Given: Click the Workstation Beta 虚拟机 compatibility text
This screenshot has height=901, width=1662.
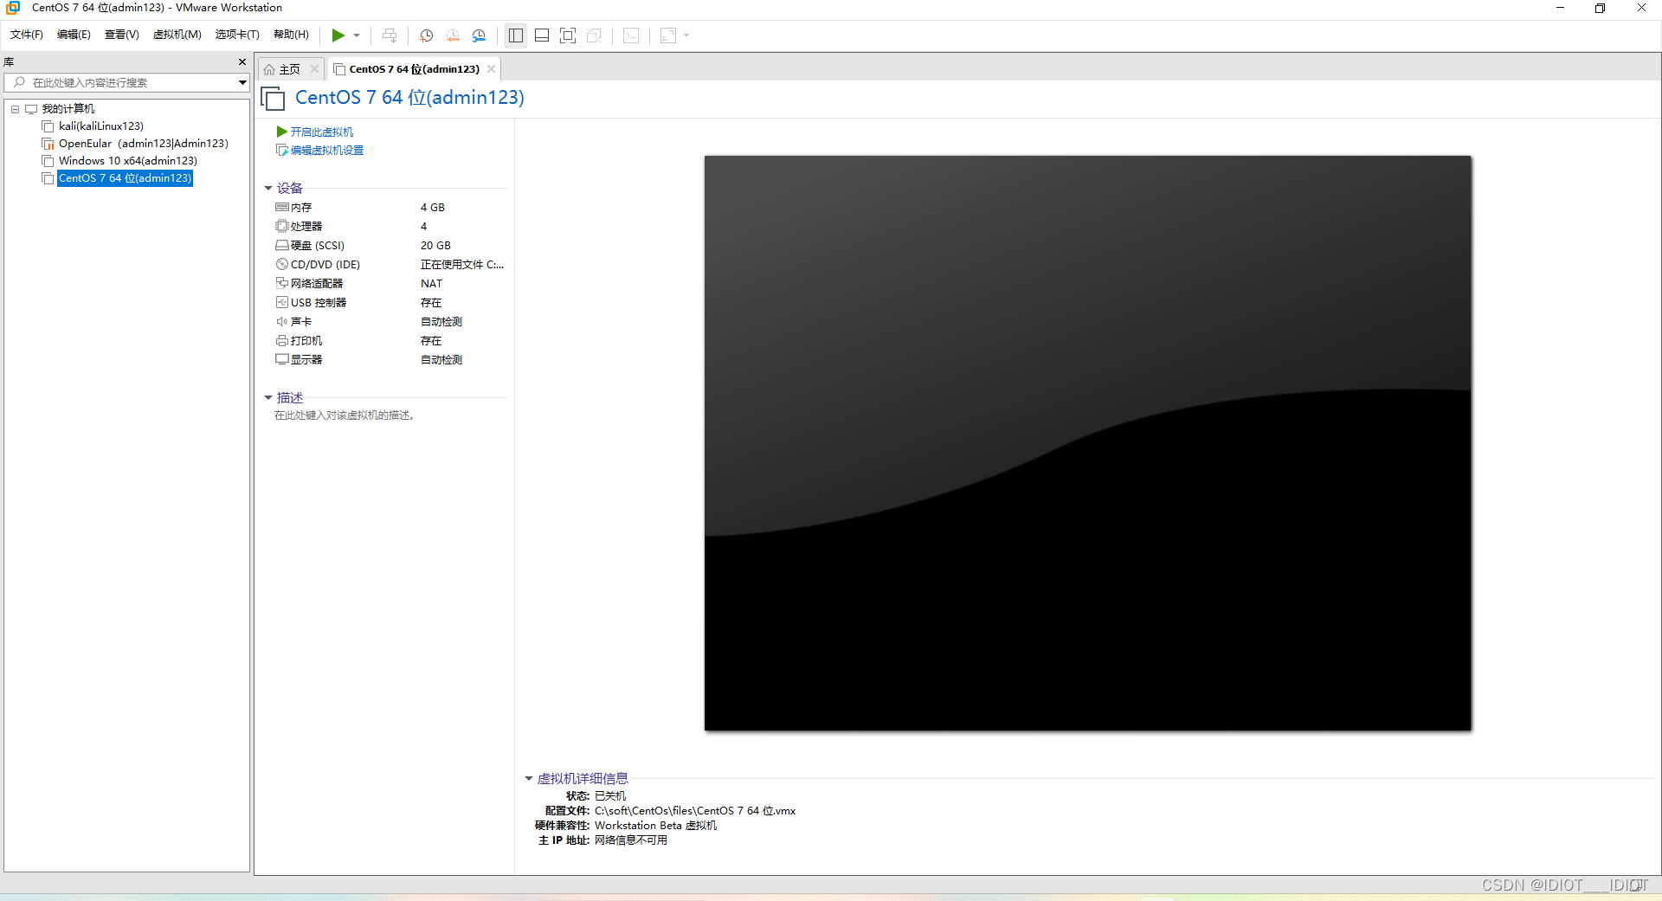Looking at the screenshot, I should click(x=656, y=826).
